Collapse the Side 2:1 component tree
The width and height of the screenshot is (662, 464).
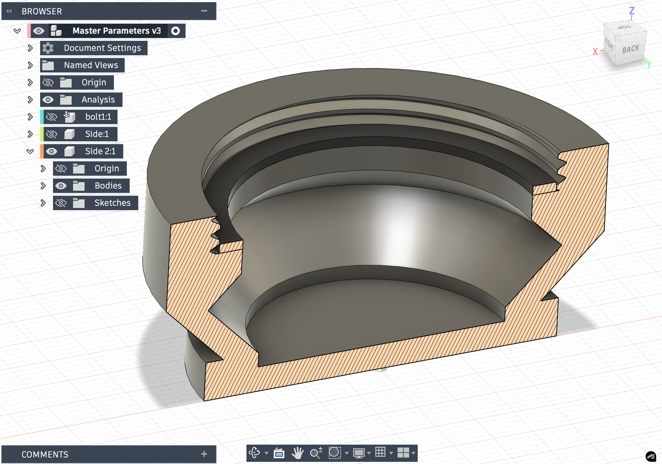tap(29, 151)
